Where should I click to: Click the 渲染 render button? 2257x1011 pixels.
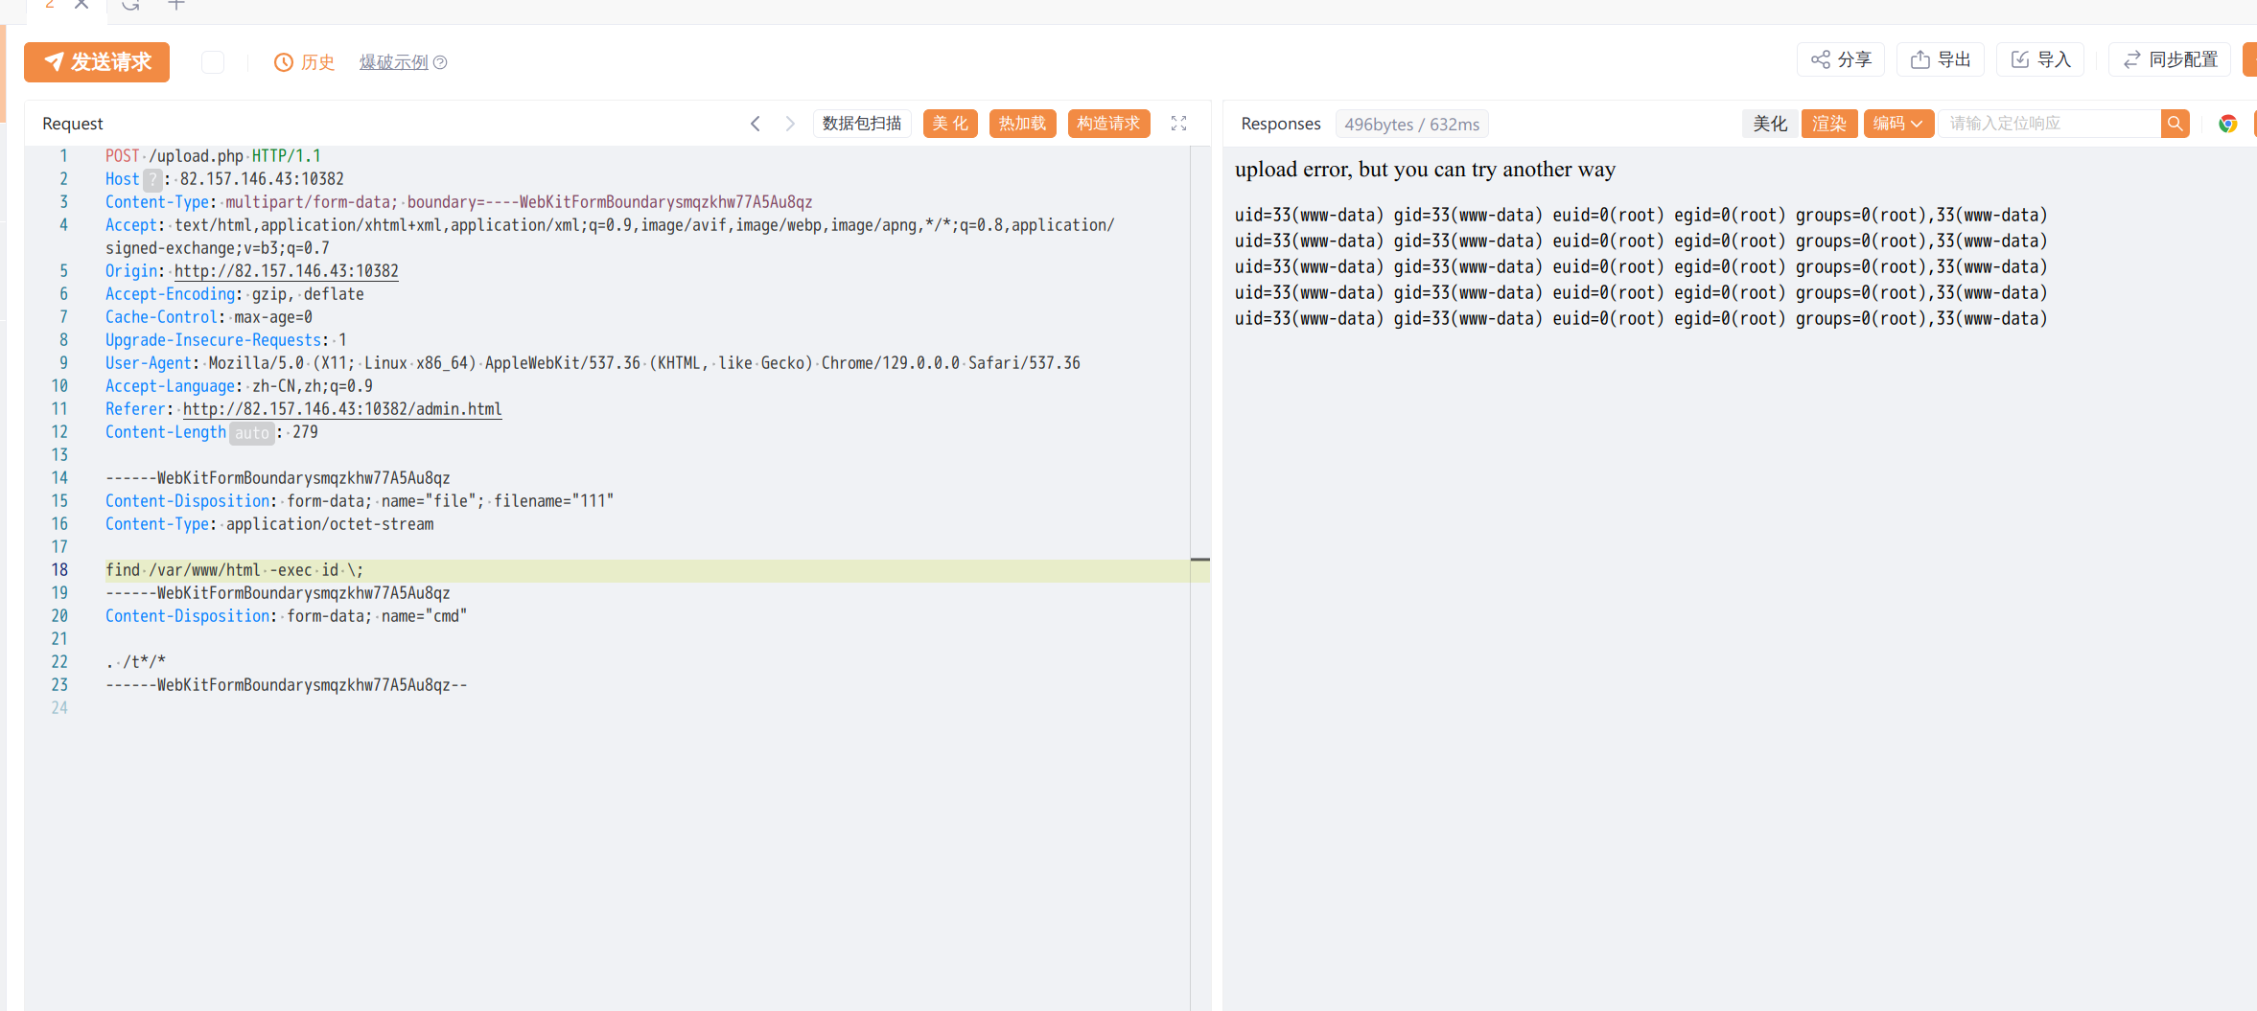(1829, 124)
